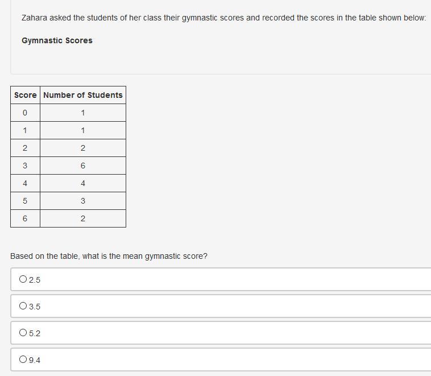
Task: Select the student count of 3 for score 5
Action: coord(83,201)
